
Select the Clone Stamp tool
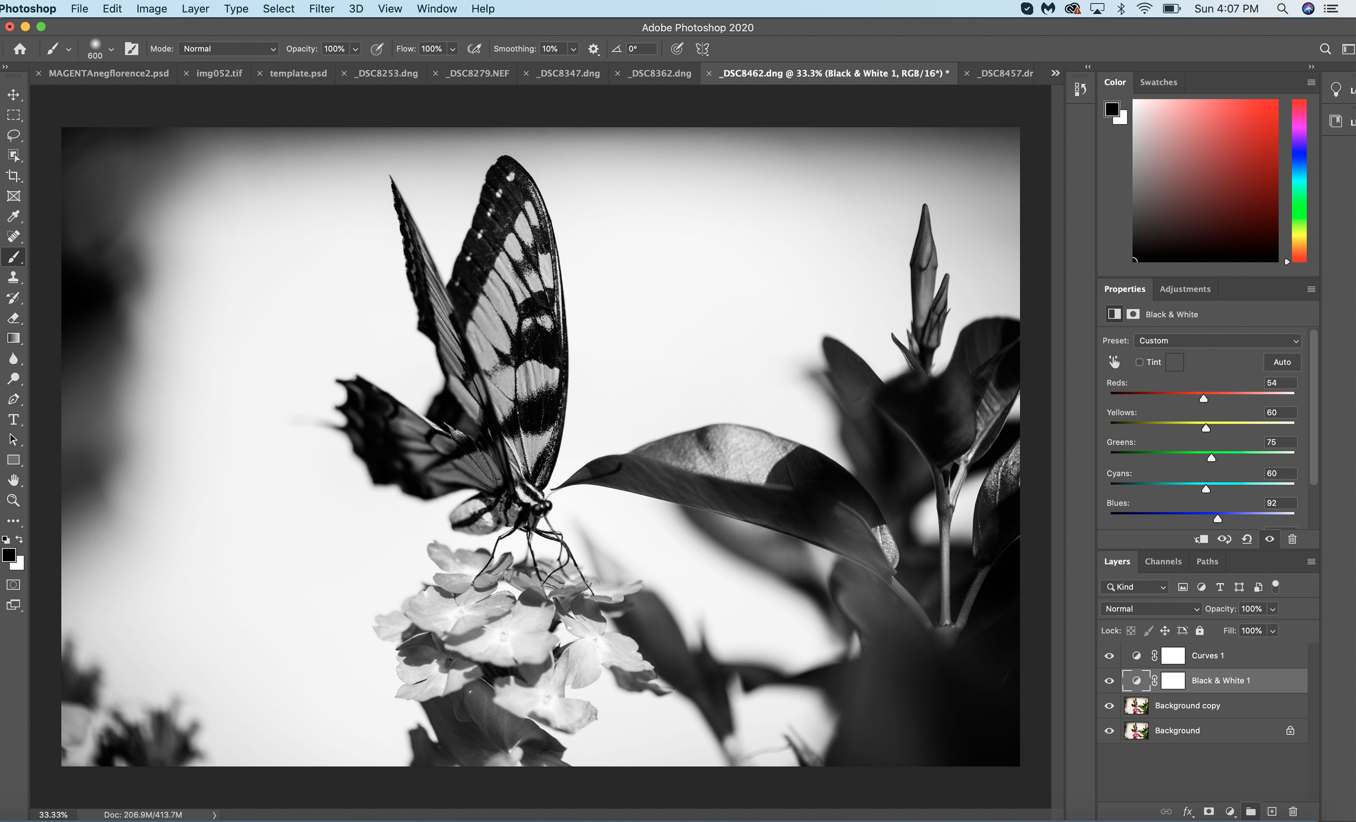point(13,278)
